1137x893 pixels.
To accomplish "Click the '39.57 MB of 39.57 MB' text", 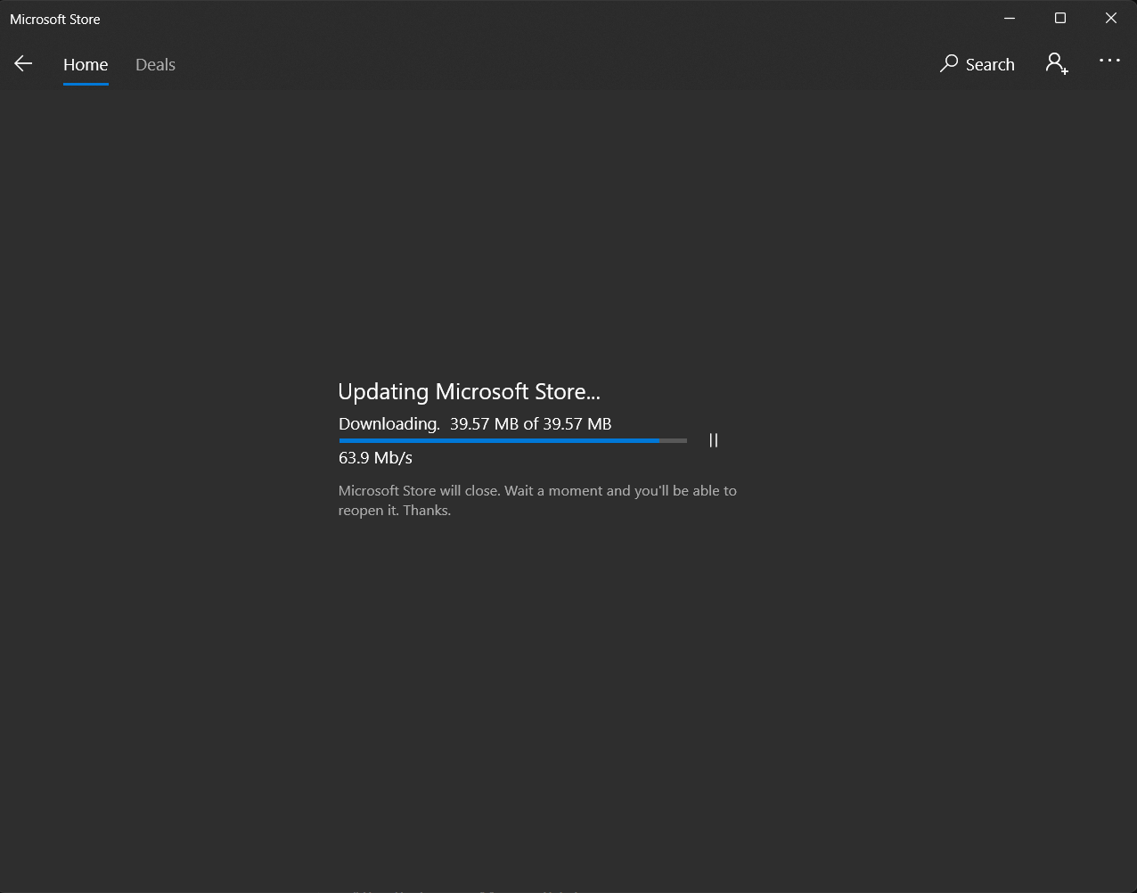I will coord(530,424).
